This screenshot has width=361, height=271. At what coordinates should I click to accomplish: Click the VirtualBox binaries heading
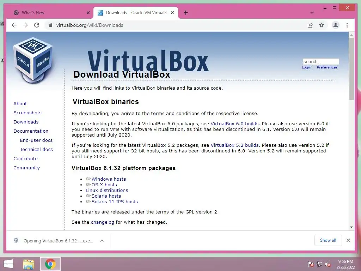105,102
